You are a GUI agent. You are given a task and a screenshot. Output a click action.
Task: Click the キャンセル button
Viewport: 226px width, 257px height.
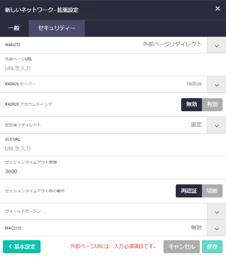[182, 246]
